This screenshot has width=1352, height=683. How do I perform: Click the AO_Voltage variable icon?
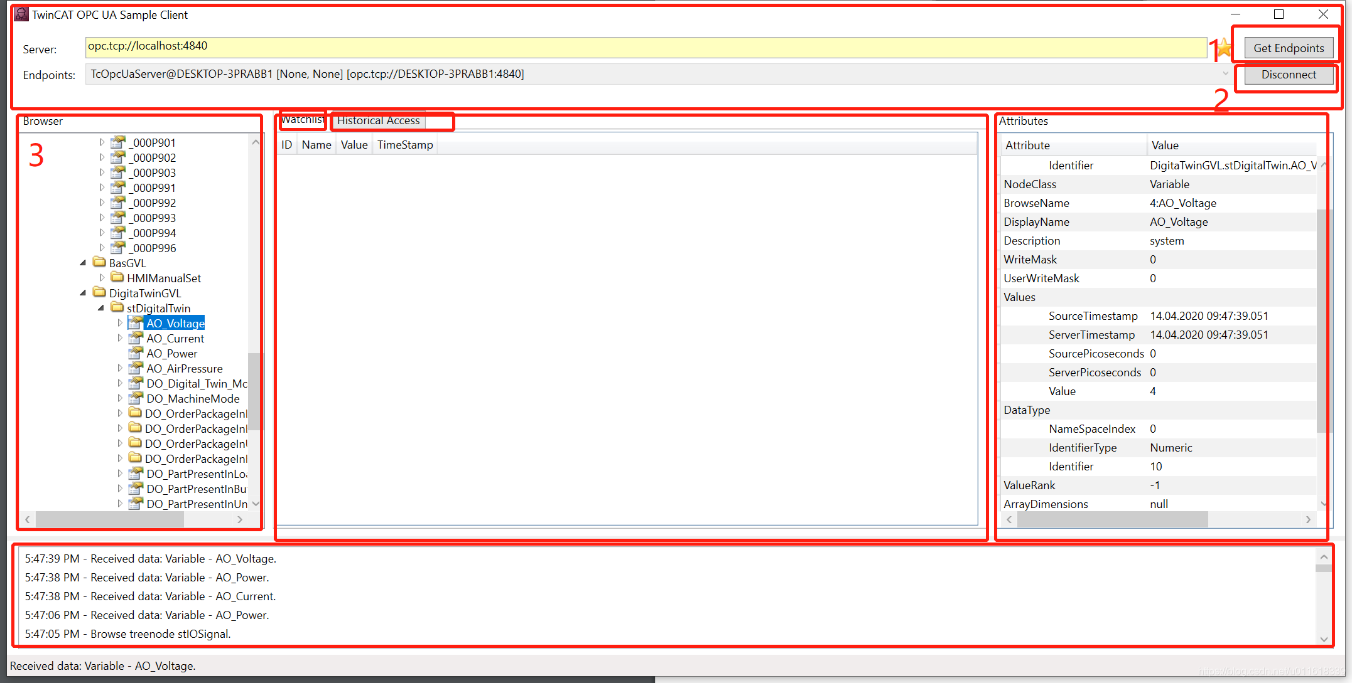(136, 323)
